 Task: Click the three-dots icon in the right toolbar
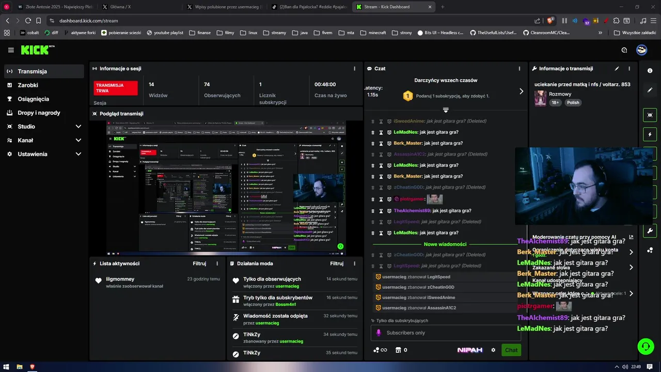coord(650,250)
